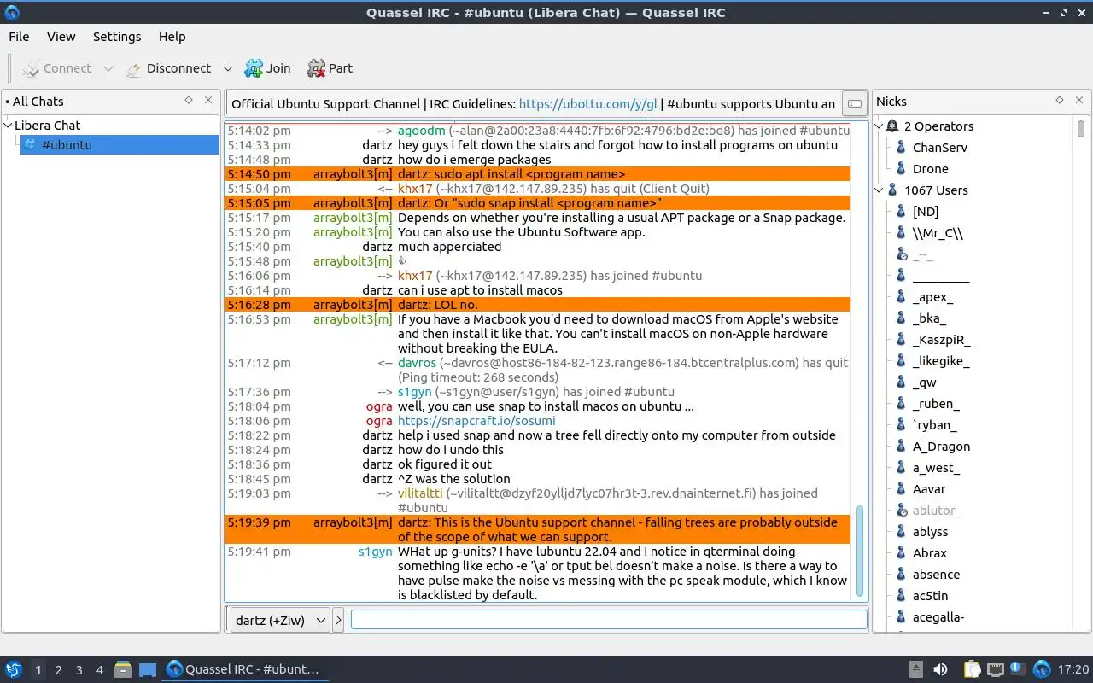
Task: Click the Disconnect plug icon in toolbar
Action: (x=134, y=68)
